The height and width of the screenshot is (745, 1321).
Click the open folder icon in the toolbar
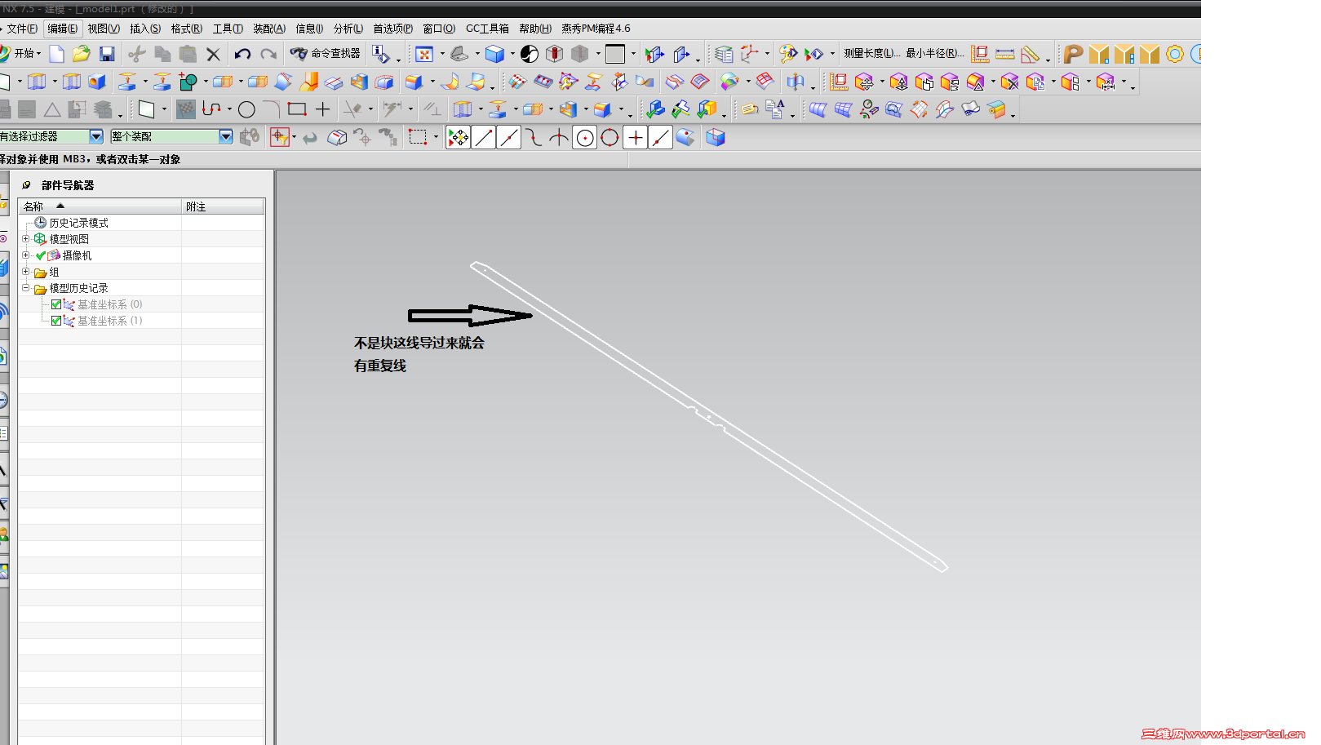coord(82,54)
